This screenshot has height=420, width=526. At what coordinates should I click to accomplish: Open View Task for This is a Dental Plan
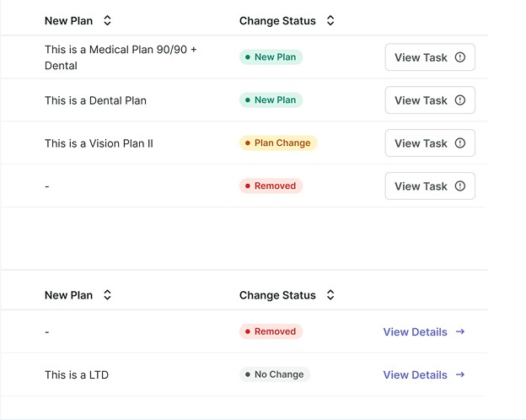point(430,100)
